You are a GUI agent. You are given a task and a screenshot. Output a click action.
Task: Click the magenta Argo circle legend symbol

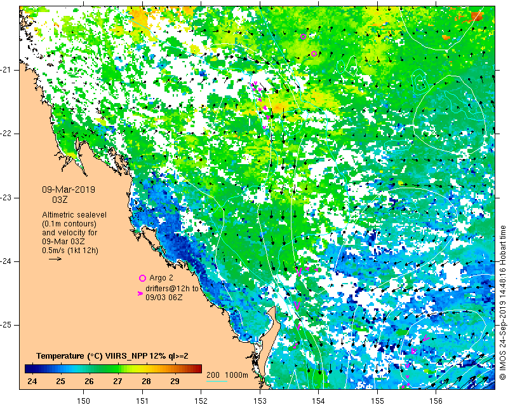coord(142,278)
